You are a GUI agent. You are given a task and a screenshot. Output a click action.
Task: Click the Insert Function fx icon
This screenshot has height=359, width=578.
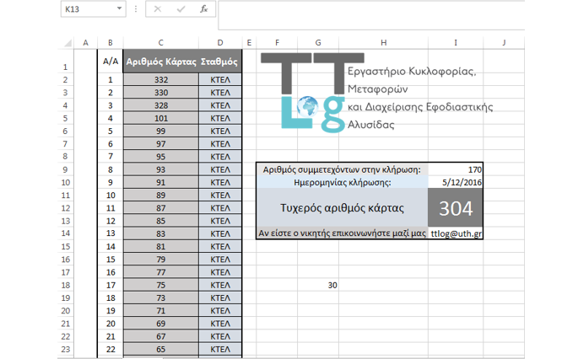pyautogui.click(x=203, y=9)
